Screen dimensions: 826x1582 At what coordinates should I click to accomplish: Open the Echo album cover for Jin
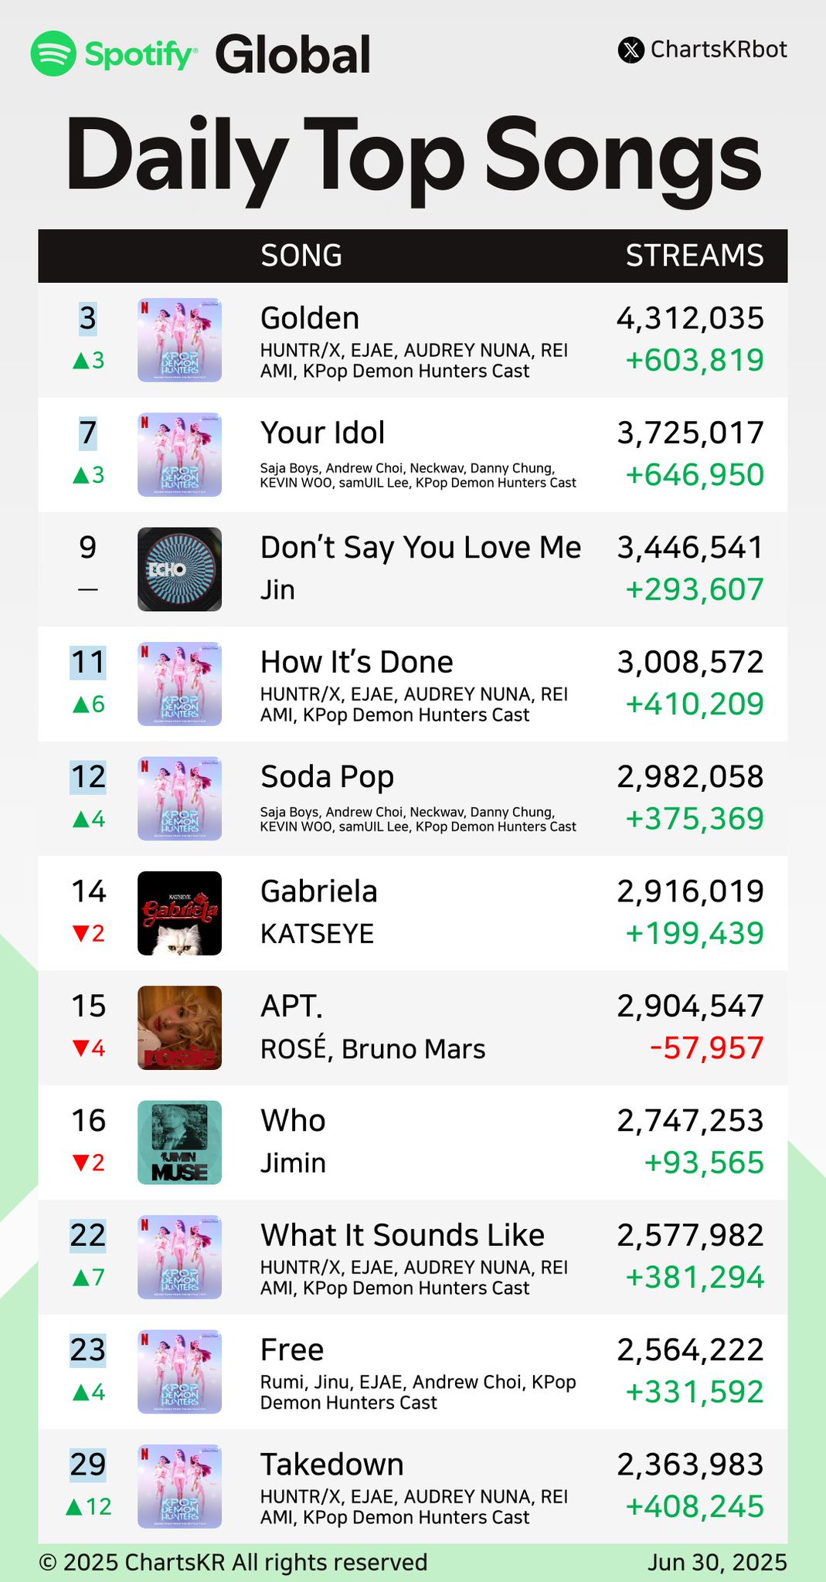pos(179,569)
